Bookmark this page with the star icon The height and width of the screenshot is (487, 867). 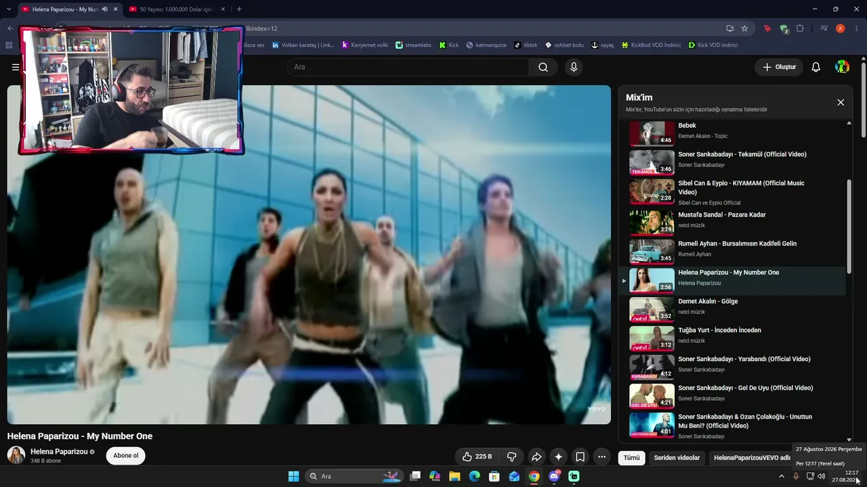pyautogui.click(x=744, y=28)
